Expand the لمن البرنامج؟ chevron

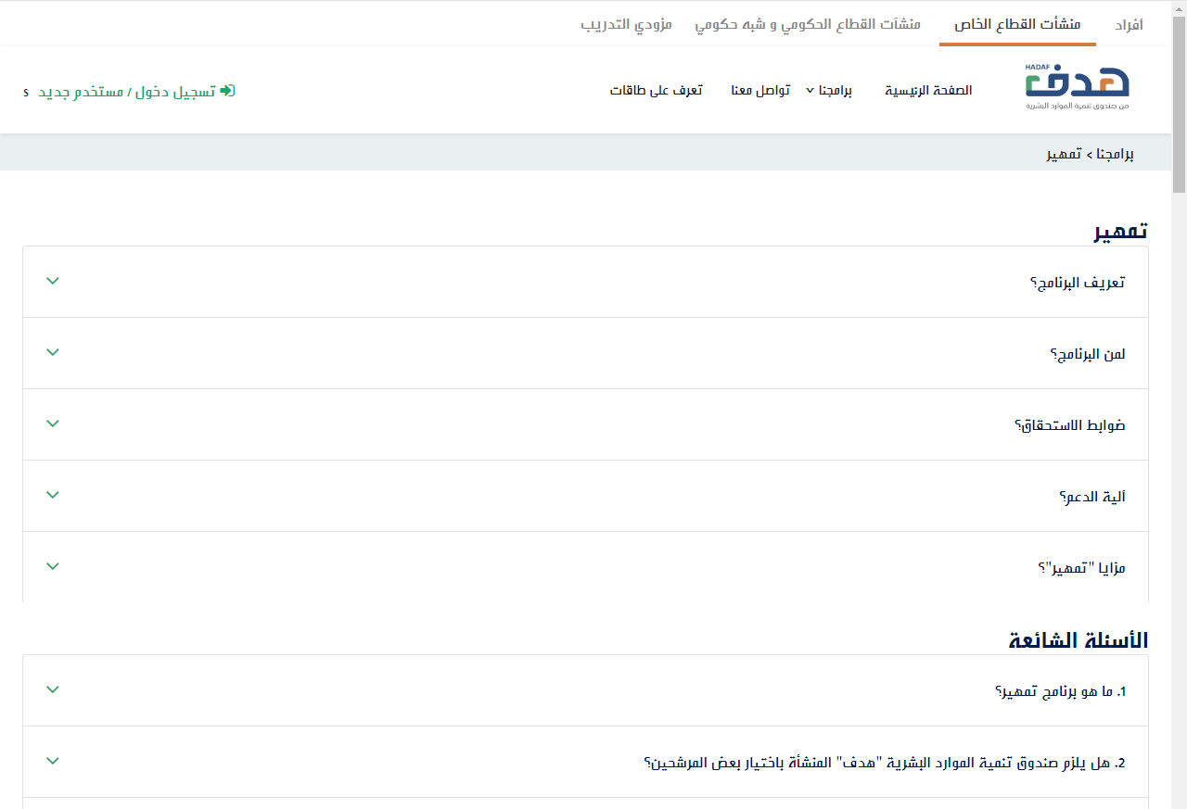[53, 352]
